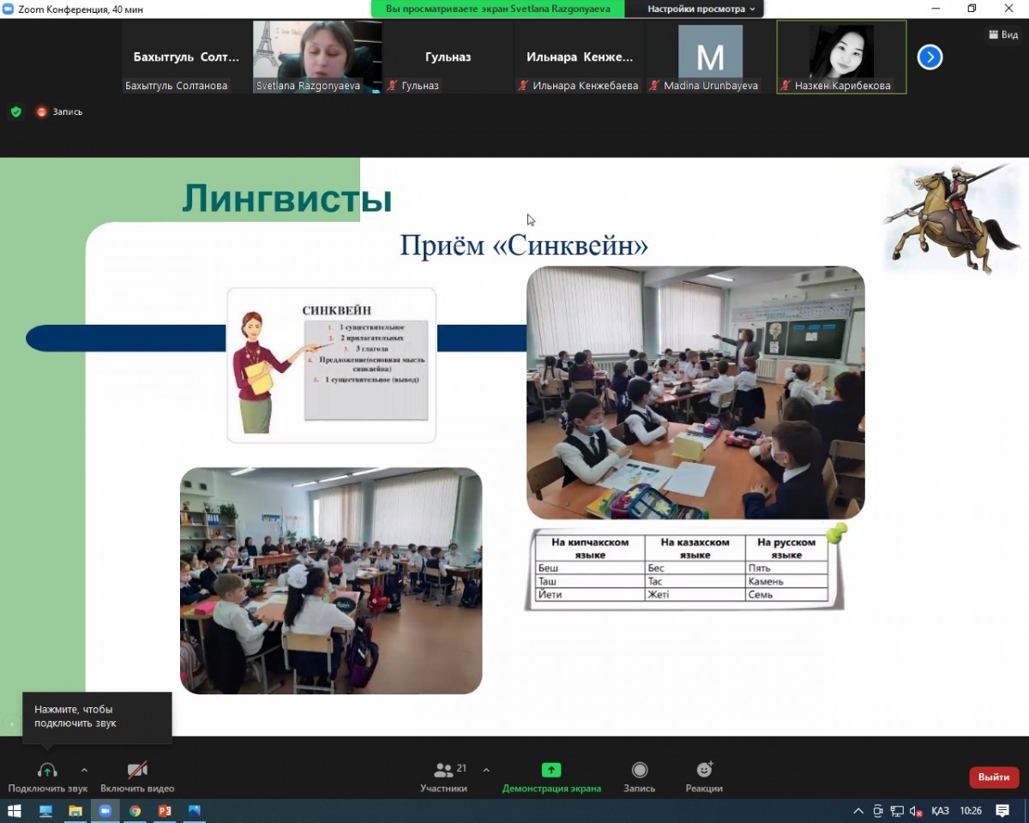Image resolution: width=1029 pixels, height=823 pixels.
Task: Open the Reactions smiley menu
Action: pyautogui.click(x=704, y=770)
